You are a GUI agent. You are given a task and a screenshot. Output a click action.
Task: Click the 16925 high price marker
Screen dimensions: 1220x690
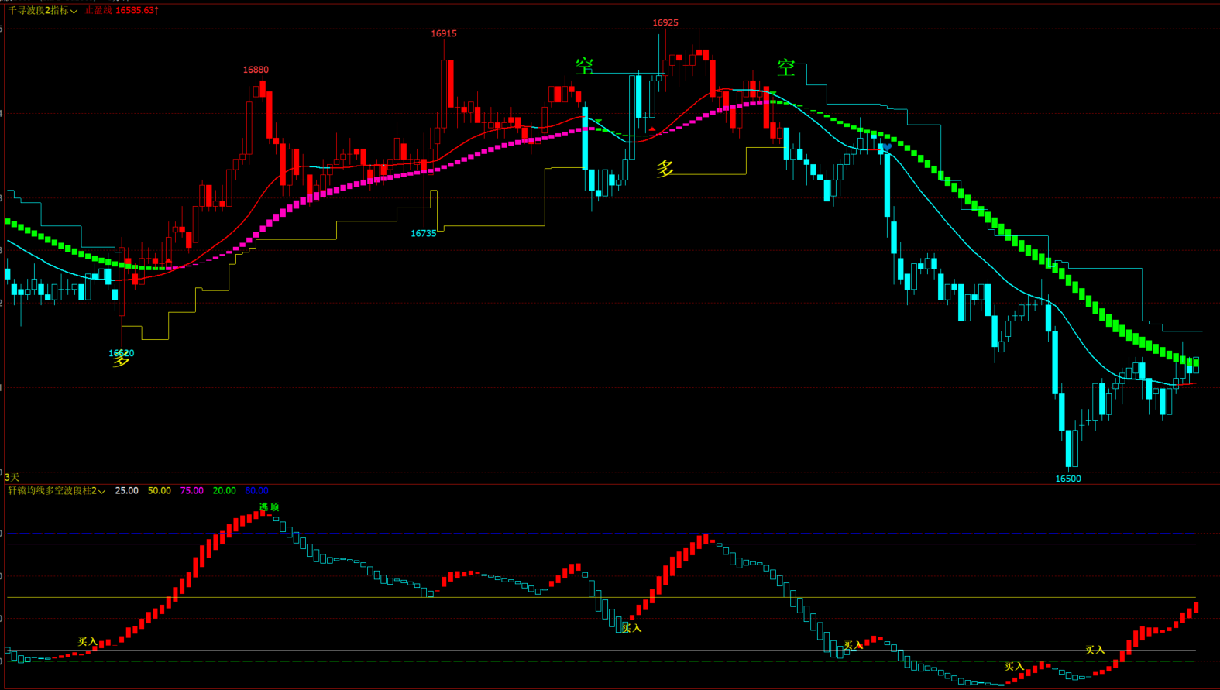665,22
